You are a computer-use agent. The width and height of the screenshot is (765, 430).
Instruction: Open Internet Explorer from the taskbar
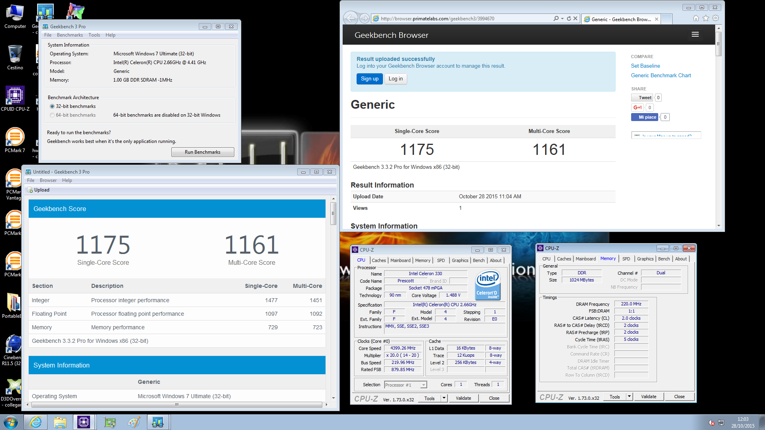pos(36,422)
